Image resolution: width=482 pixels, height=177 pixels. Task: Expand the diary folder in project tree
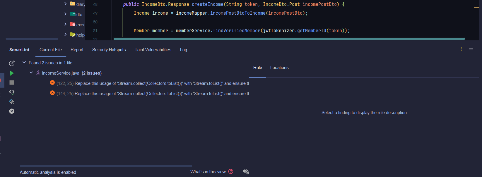[x=65, y=4]
